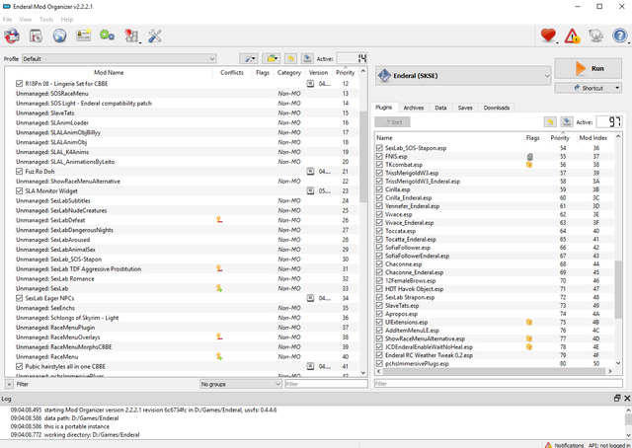Toggle the SLA Monitor Widget mod checkbox
This screenshot has height=448, width=632.
pyautogui.click(x=20, y=190)
